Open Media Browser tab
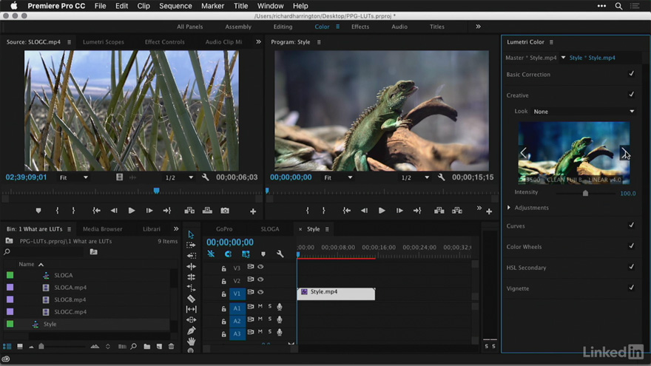 [x=103, y=229]
